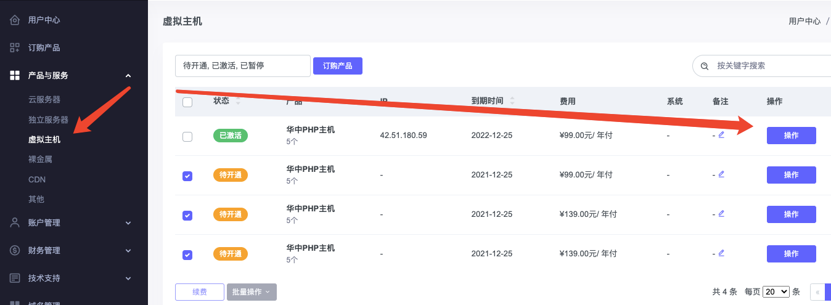The width and height of the screenshot is (831, 305).
Task: Open the 批量操作 dropdown
Action: click(252, 292)
